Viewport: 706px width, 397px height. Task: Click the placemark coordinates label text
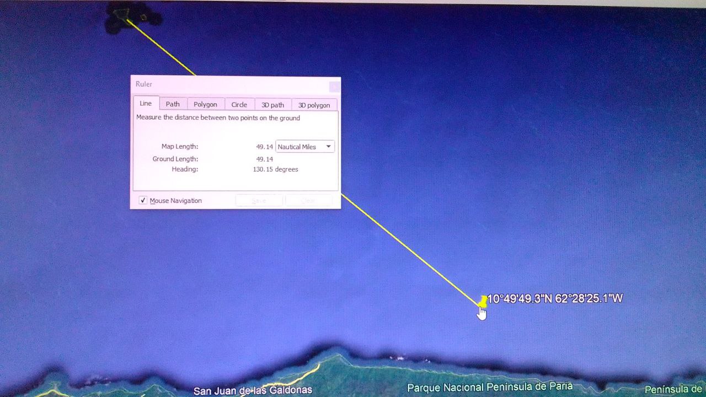555,299
